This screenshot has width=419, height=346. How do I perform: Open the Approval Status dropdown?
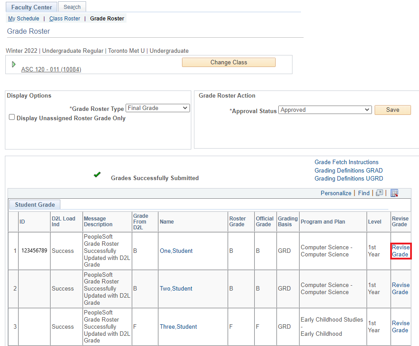pos(325,110)
